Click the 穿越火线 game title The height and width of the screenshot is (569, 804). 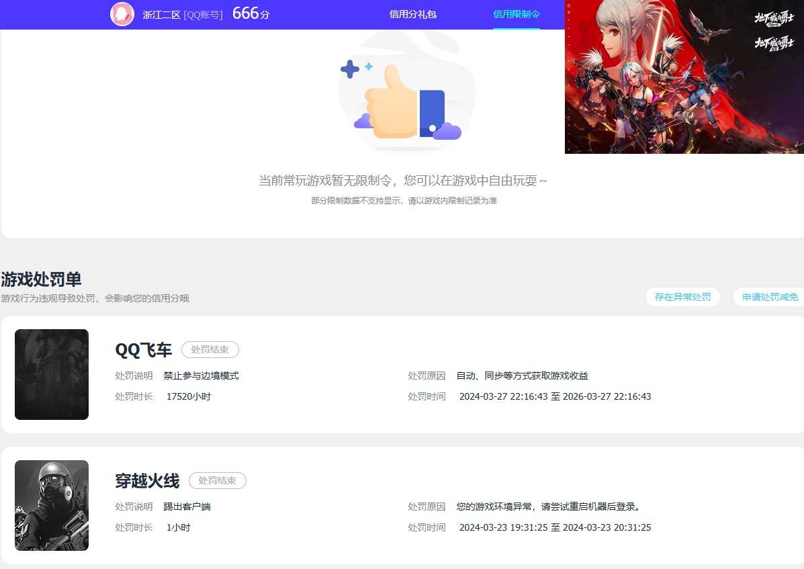pos(147,481)
